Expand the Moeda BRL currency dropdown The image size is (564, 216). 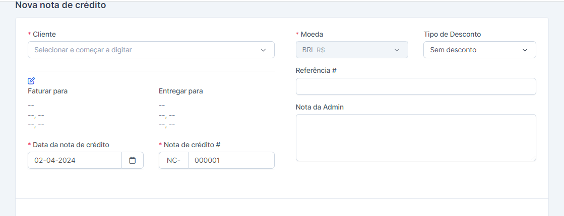[x=351, y=50]
